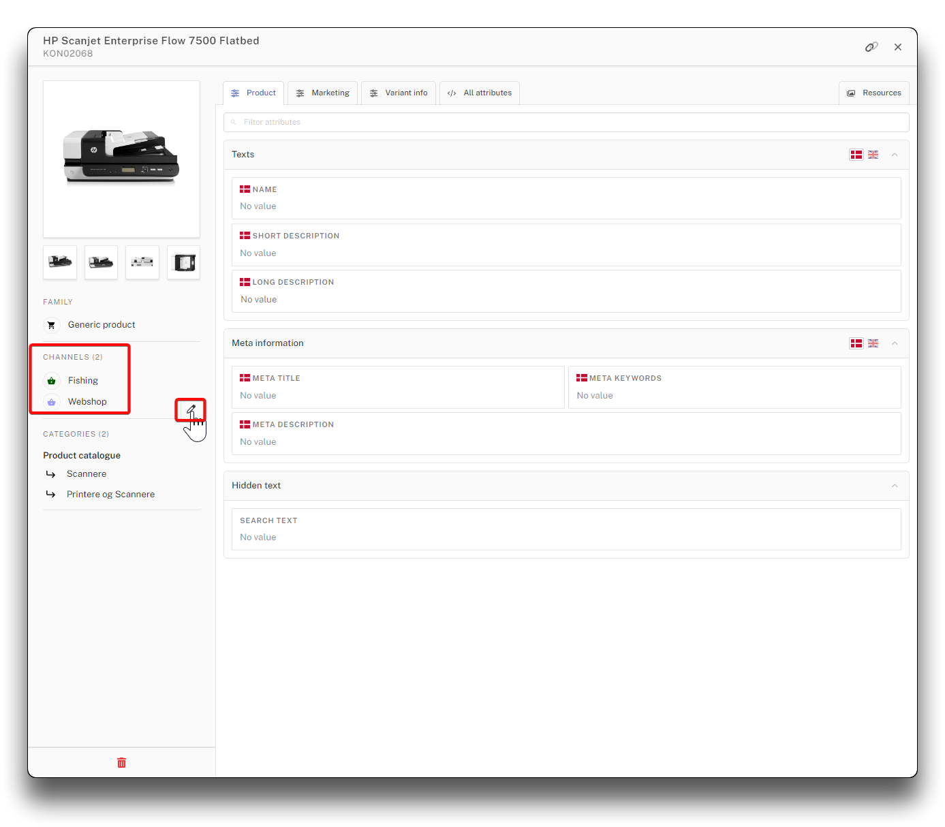Switch to the All attributes tab
The image size is (945, 827).
(480, 93)
